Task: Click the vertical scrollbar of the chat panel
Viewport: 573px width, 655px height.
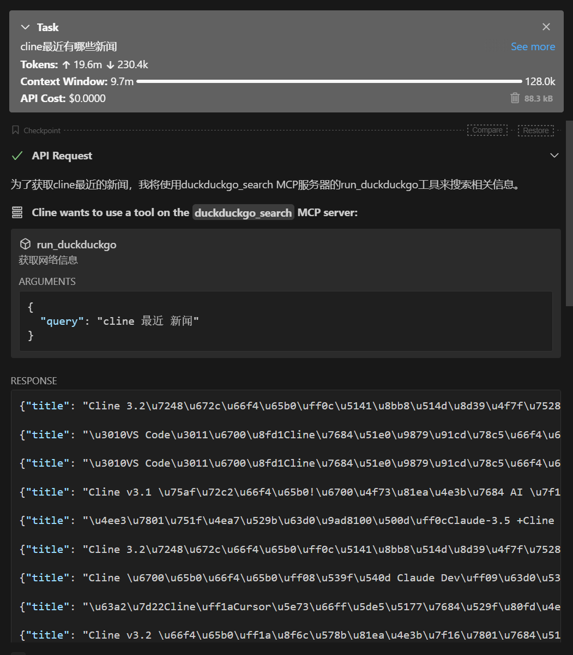Action: point(569,213)
